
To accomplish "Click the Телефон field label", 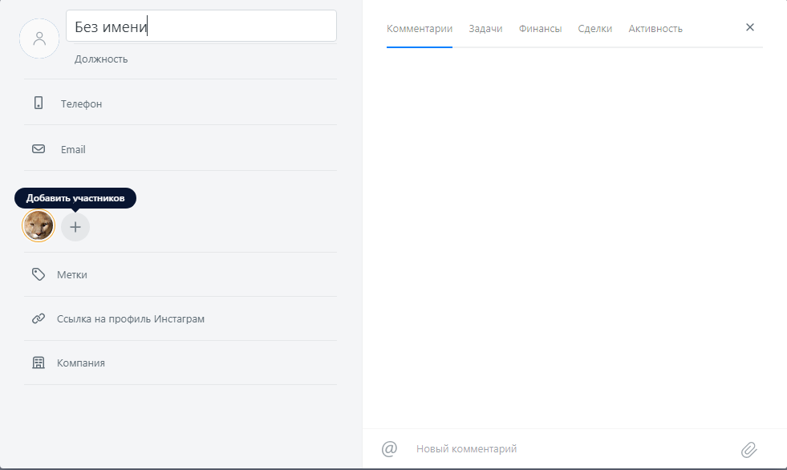I will tap(81, 103).
